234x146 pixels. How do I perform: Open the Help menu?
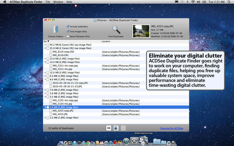[x=69, y=2]
